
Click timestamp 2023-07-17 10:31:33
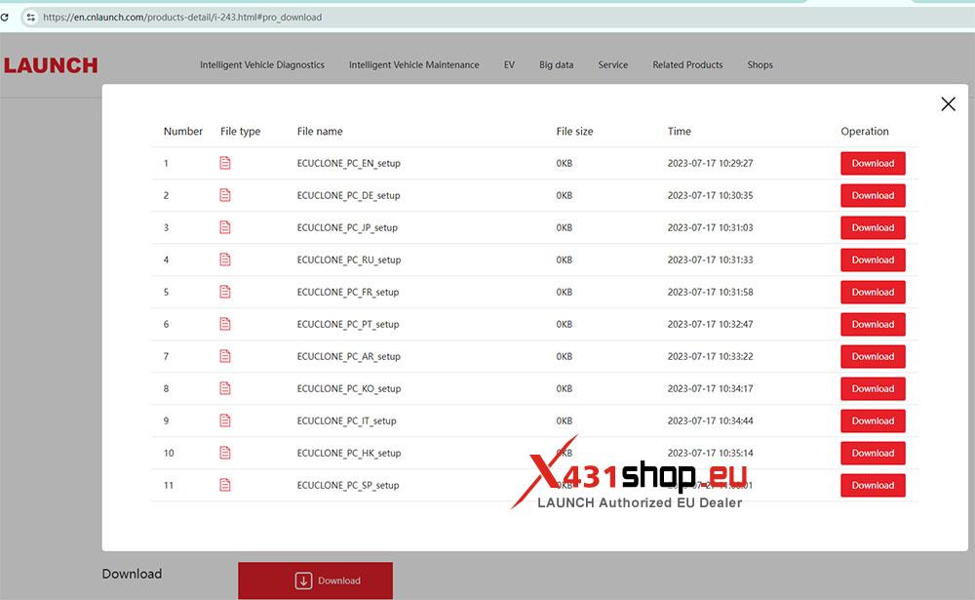click(x=710, y=260)
